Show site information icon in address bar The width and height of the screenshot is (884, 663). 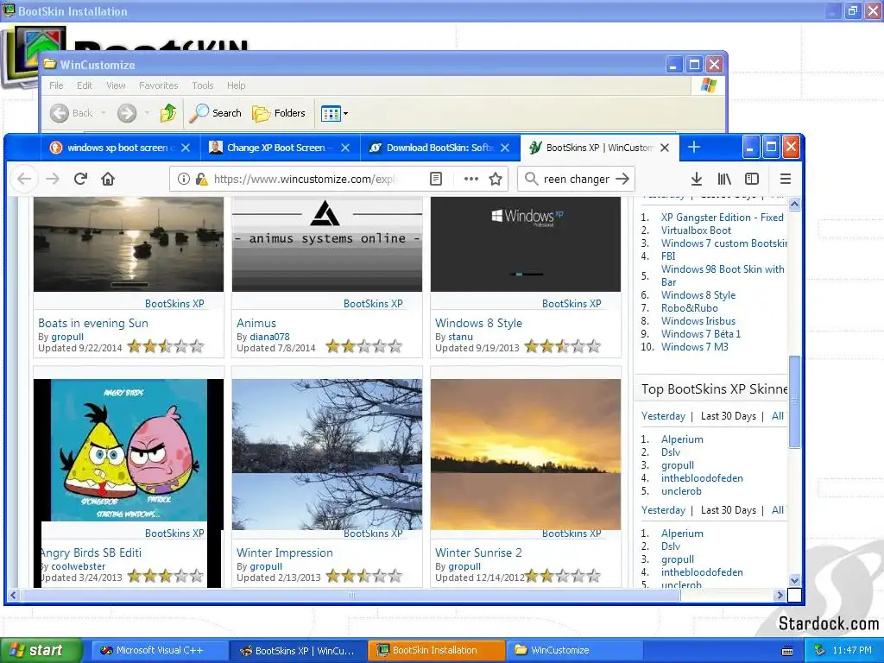point(183,180)
